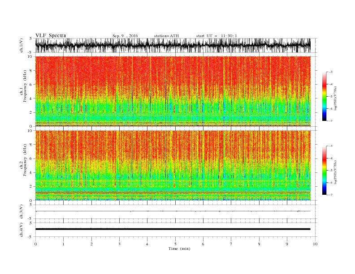Image resolution: width=355 pixels, height=274 pixels.
Task: Click the "-7" label on ch.1 color bar
Action: (x=330, y=121)
